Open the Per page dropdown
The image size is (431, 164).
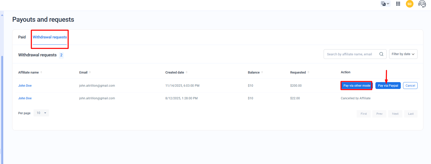(x=41, y=113)
